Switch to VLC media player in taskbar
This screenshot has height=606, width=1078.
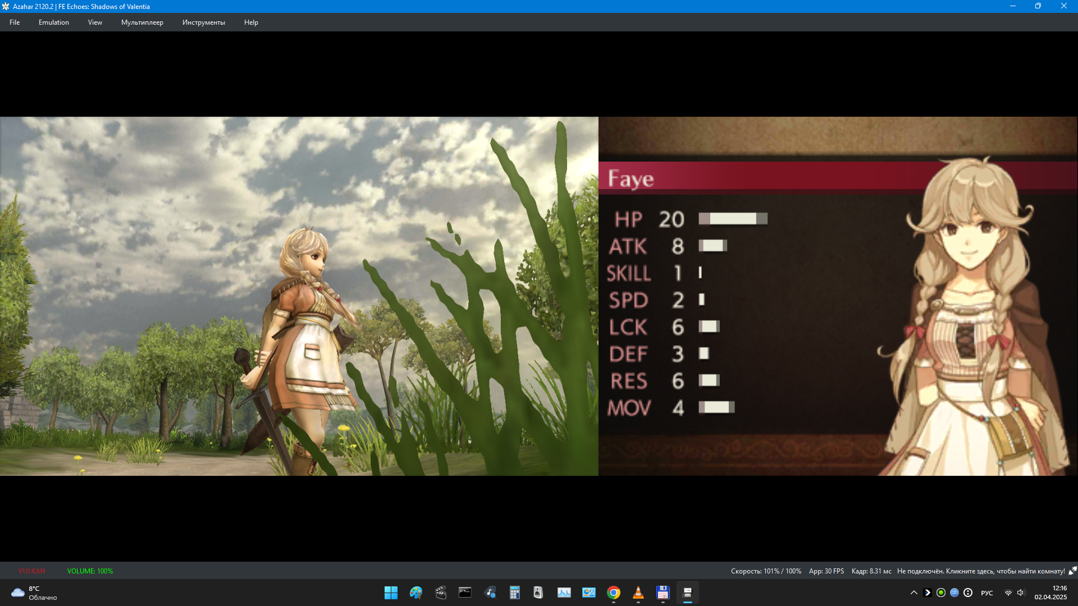point(638,593)
